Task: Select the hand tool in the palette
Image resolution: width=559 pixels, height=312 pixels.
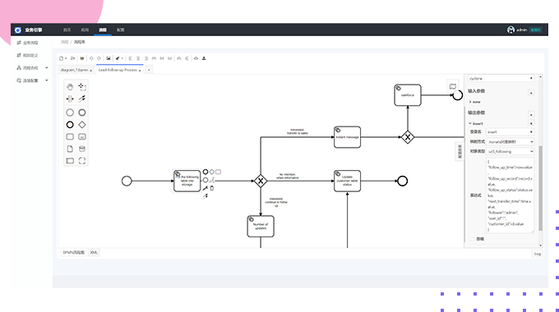Action: point(70,86)
